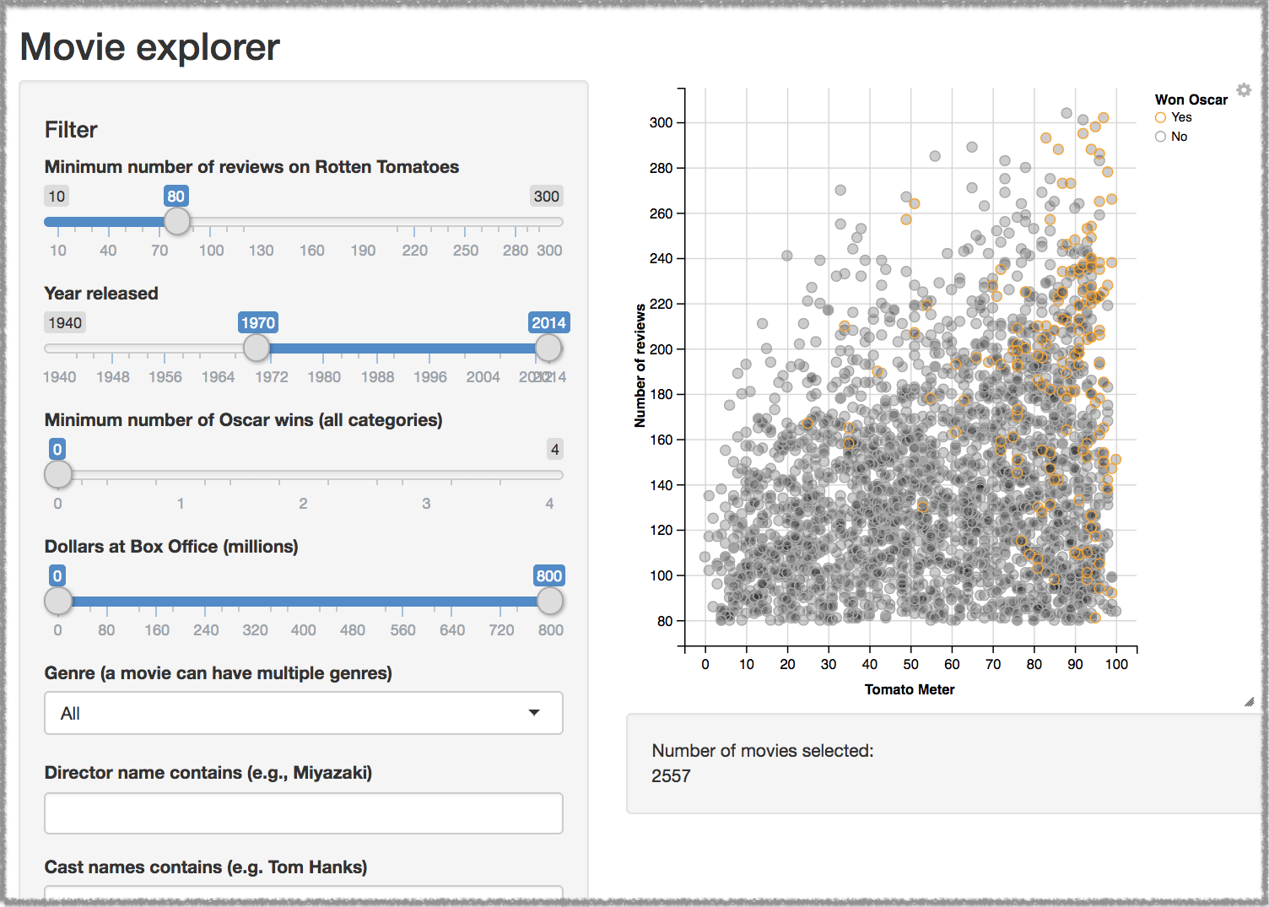
Task: Click the 'Tomato Meter' axis label
Action: point(910,689)
